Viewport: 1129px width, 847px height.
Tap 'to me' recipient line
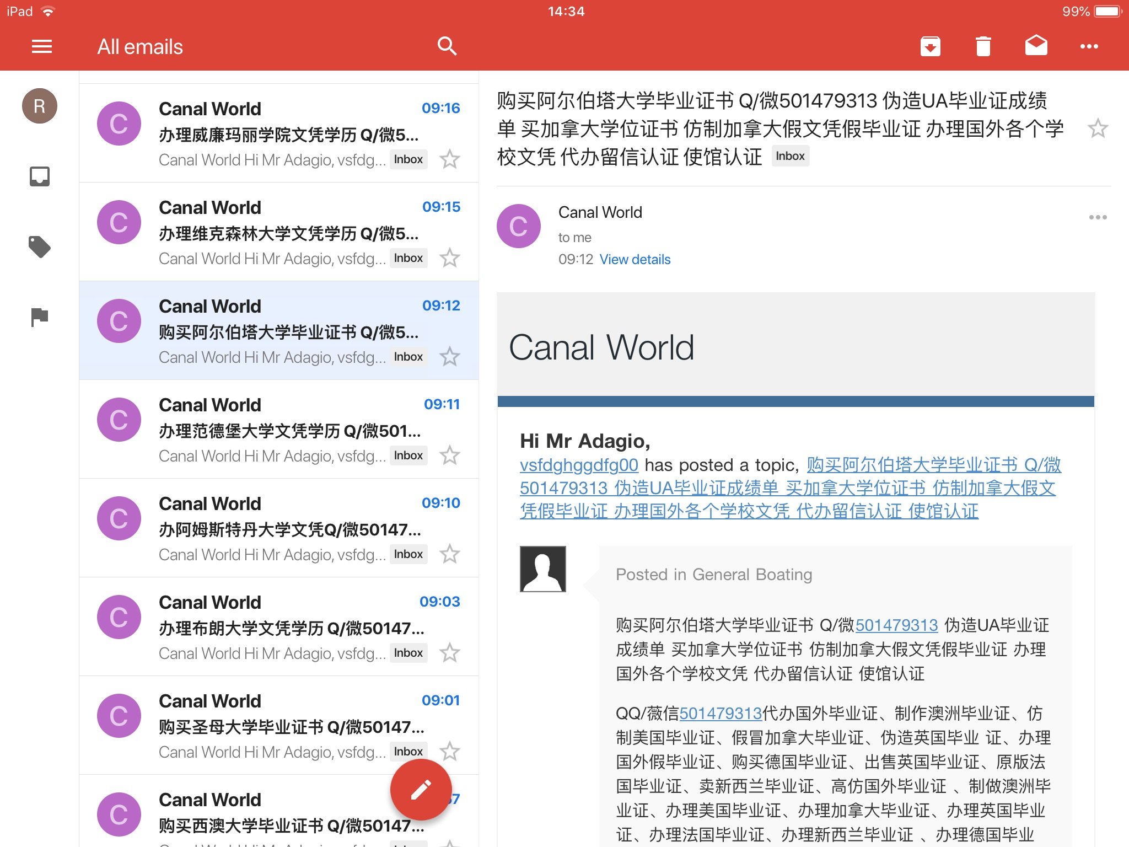(x=574, y=238)
